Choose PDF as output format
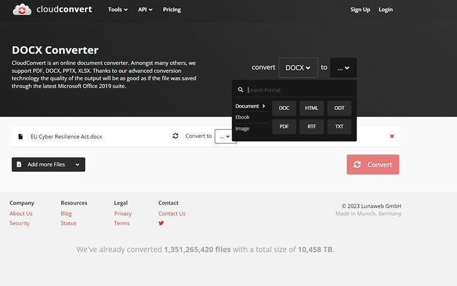 tap(284, 127)
